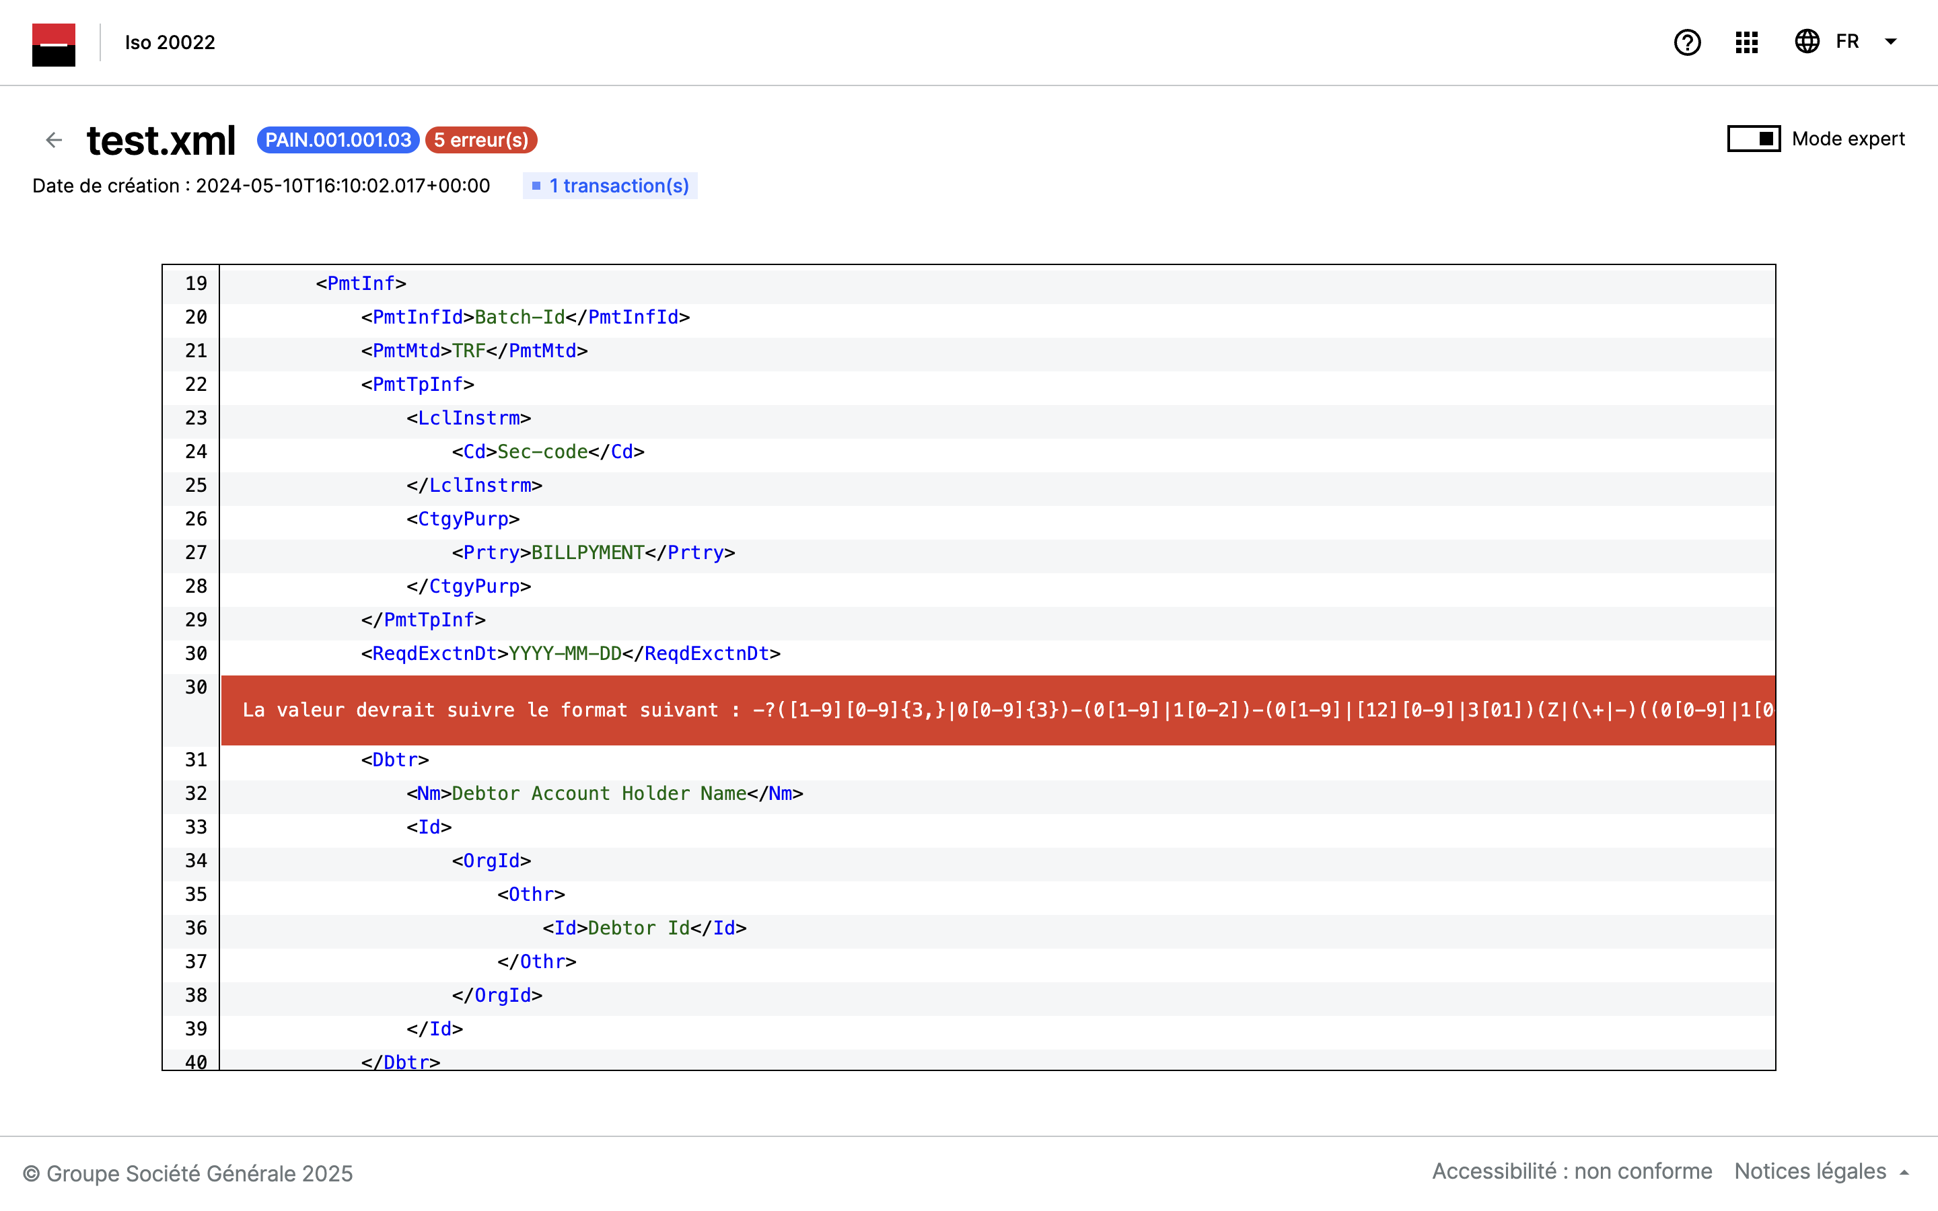Click line number 19 in the gutter
This screenshot has width=1938, height=1211.
pos(195,283)
